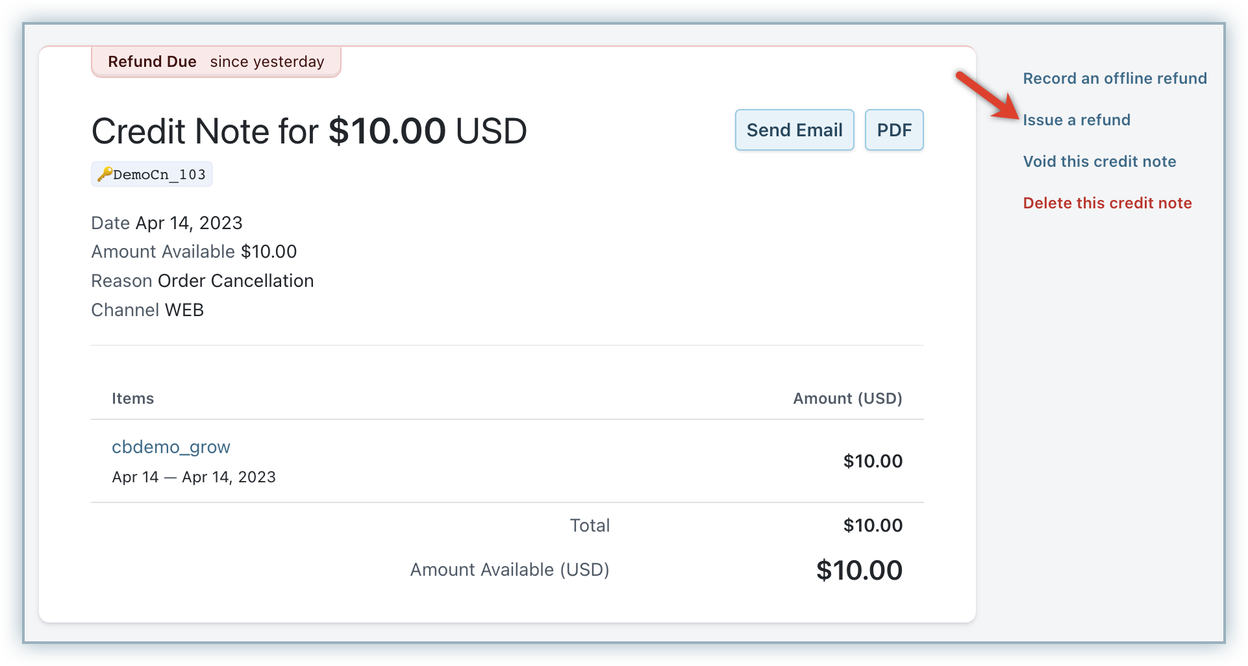
Task: Click the Refund Due status badge
Action: click(152, 62)
